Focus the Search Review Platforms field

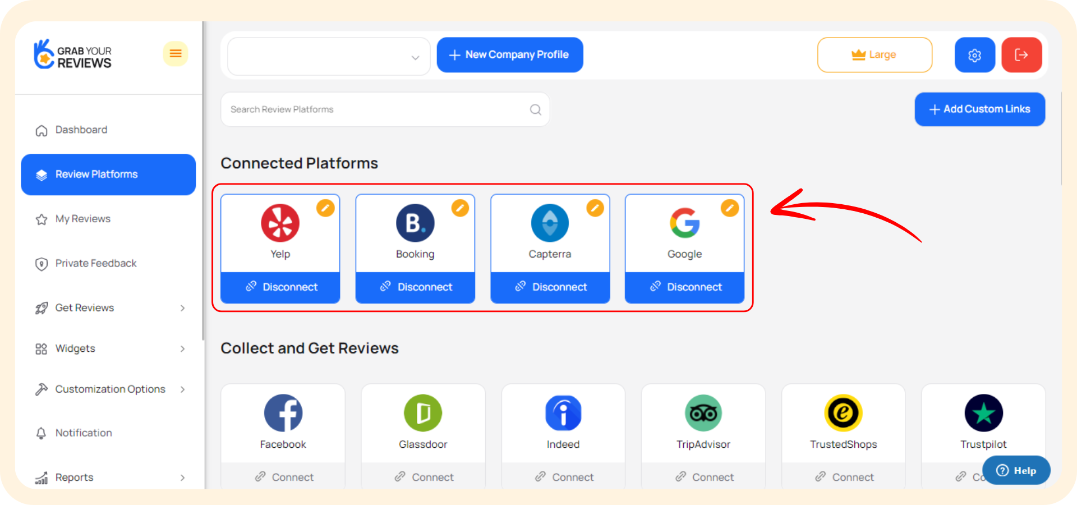pyautogui.click(x=385, y=109)
